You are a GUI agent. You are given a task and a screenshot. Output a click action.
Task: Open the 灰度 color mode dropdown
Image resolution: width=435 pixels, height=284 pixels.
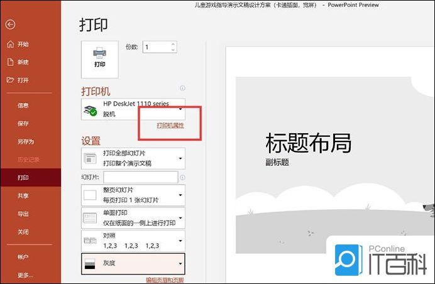[x=133, y=263]
